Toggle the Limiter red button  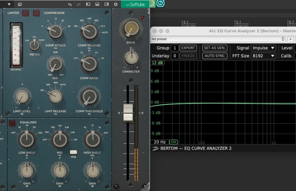point(25,13)
